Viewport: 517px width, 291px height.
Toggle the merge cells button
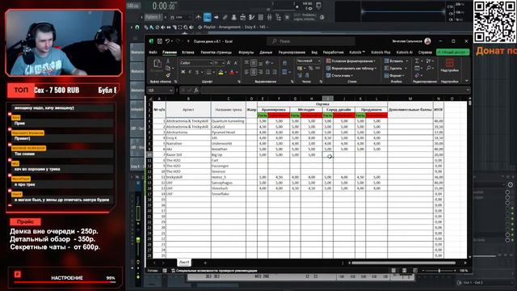285,72
